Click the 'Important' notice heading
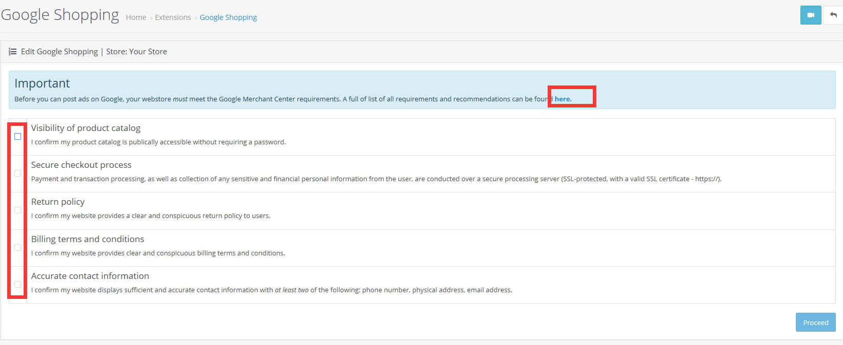The width and height of the screenshot is (843, 345). pos(42,83)
